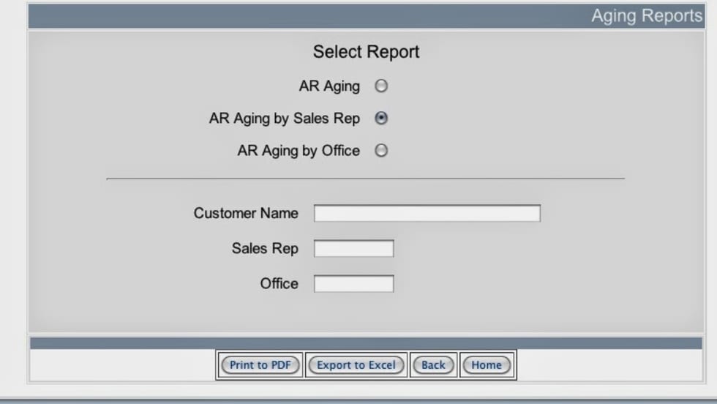Click the "Sales Rep" field label
The height and width of the screenshot is (404, 717).
(x=265, y=249)
